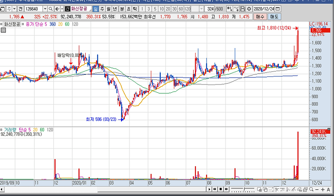The width and height of the screenshot is (334, 196).
Task: Click the add indicator line icon
Action: tap(236, 9)
